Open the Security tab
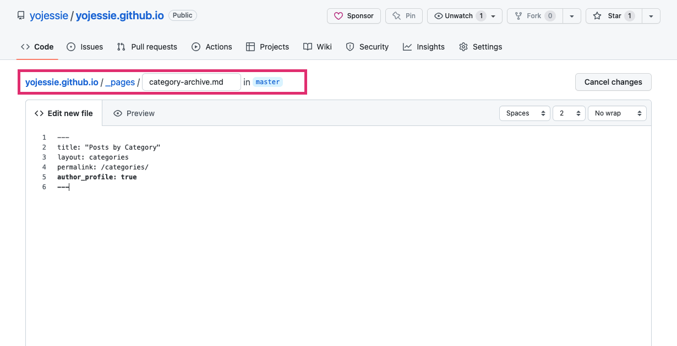The width and height of the screenshot is (677, 346). coord(367,47)
